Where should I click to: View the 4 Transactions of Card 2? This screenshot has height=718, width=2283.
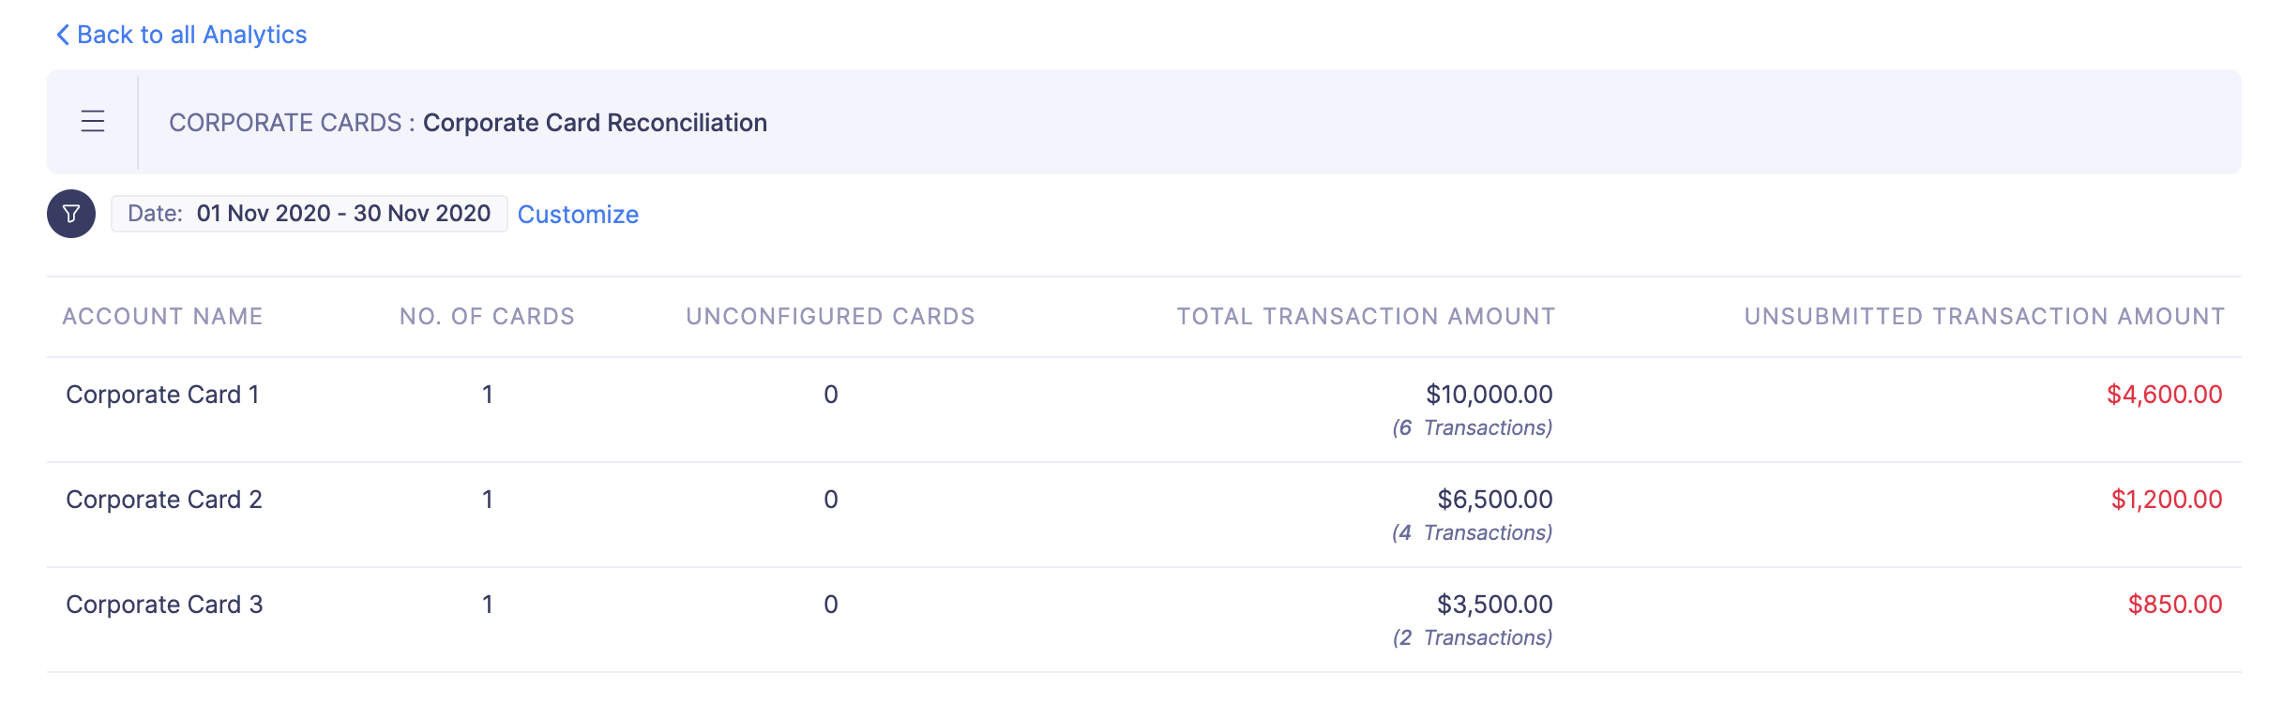[x=1472, y=532]
